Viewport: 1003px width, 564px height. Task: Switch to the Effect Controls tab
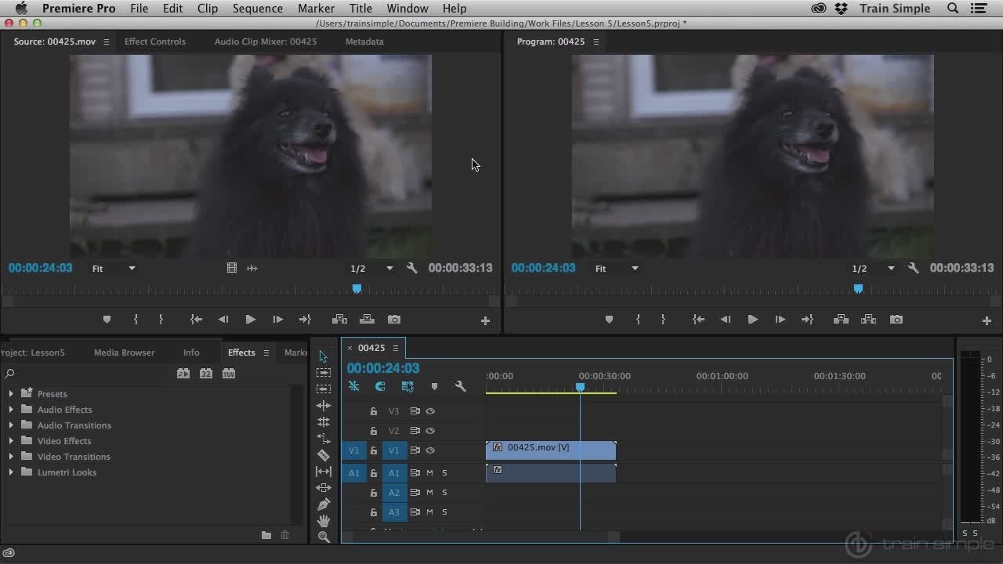[x=155, y=42]
